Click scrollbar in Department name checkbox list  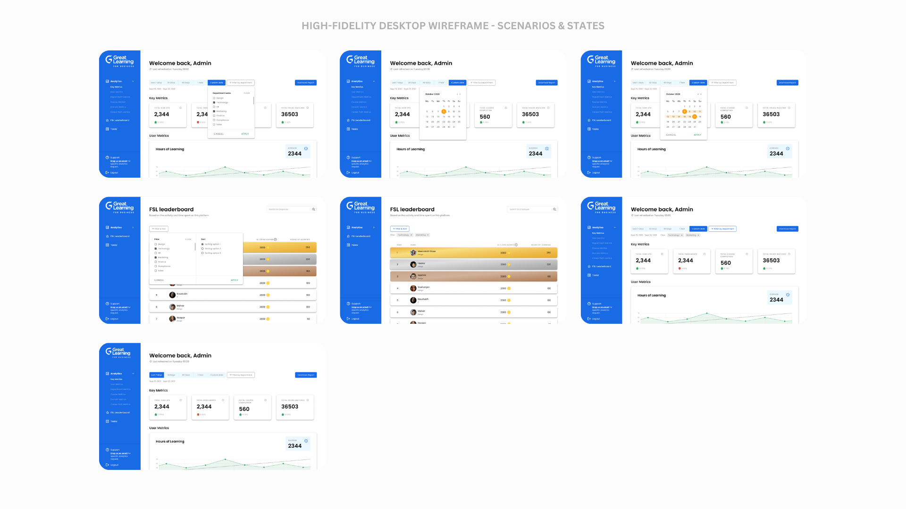pyautogui.click(x=254, y=100)
